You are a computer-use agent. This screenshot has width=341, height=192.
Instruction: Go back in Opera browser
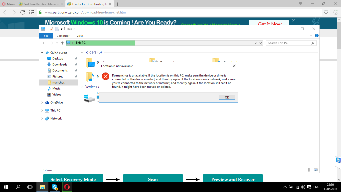5,12
